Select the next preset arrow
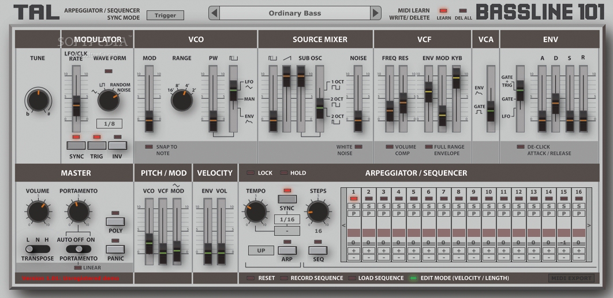 click(375, 13)
